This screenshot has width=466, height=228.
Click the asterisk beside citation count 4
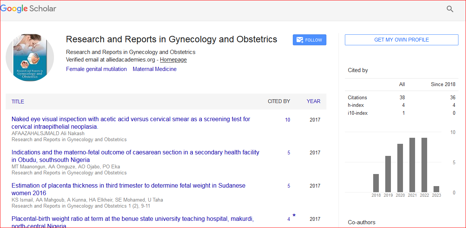[294, 216]
